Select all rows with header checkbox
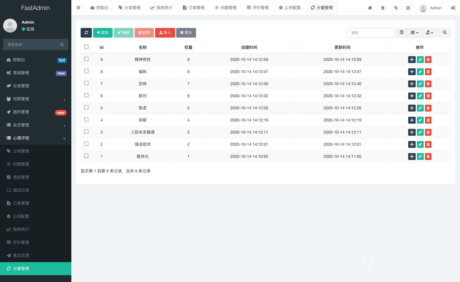This screenshot has width=460, height=282. [86, 47]
